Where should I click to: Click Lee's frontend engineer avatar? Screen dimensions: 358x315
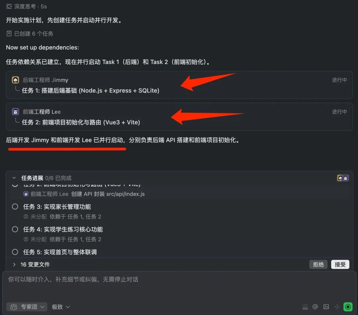click(x=15, y=112)
